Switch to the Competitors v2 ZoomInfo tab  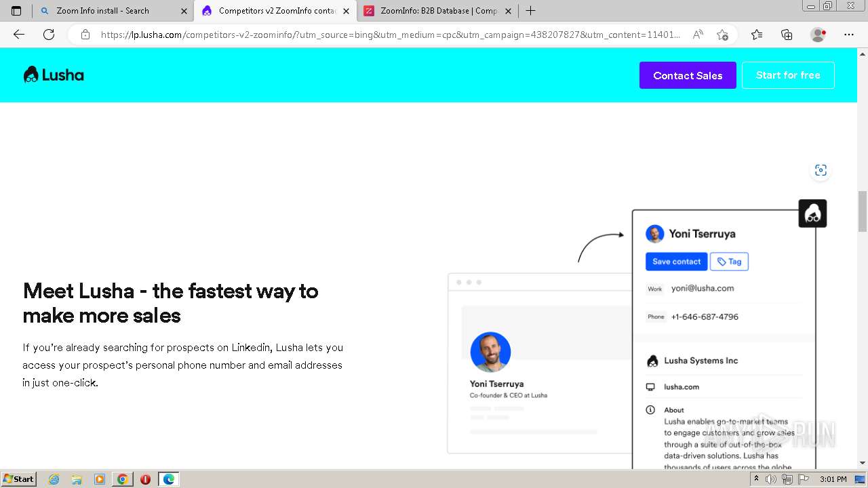(x=275, y=11)
